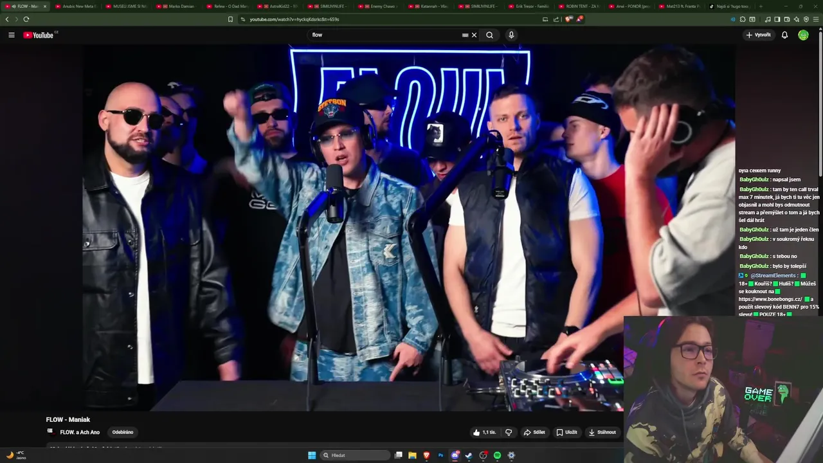Viewport: 823px width, 463px height.
Task: Reload the page
Action: [26, 19]
